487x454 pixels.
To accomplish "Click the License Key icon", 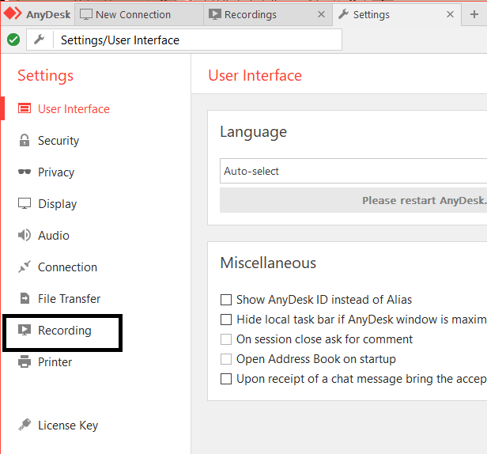I will click(x=25, y=426).
